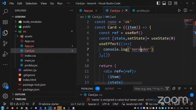The image size is (196, 110).
Task: Open the Explorer files icon in activity bar
Action: pyautogui.click(x=5, y=33)
